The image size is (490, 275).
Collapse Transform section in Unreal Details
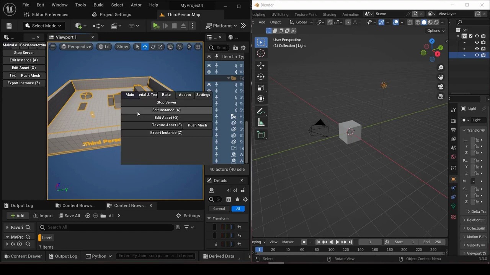pyautogui.click(x=209, y=218)
